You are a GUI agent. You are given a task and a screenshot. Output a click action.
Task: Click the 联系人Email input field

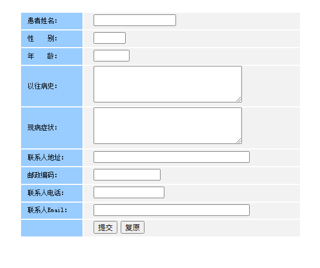click(x=172, y=210)
